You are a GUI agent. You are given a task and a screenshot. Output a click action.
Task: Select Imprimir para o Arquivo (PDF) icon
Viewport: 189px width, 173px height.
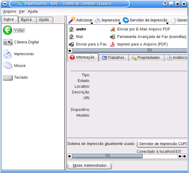113,44
